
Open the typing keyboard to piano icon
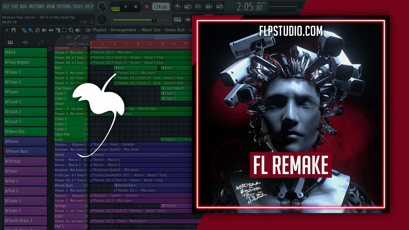coord(177,19)
